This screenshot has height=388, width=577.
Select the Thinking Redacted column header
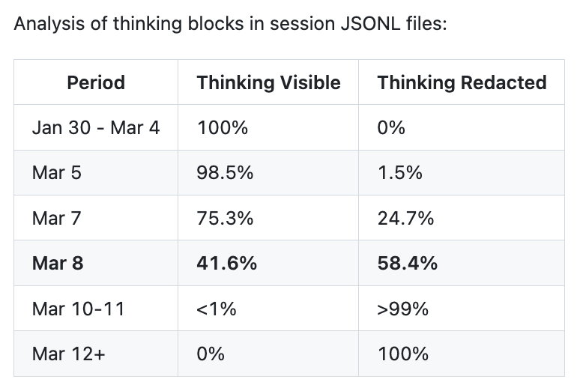click(462, 82)
